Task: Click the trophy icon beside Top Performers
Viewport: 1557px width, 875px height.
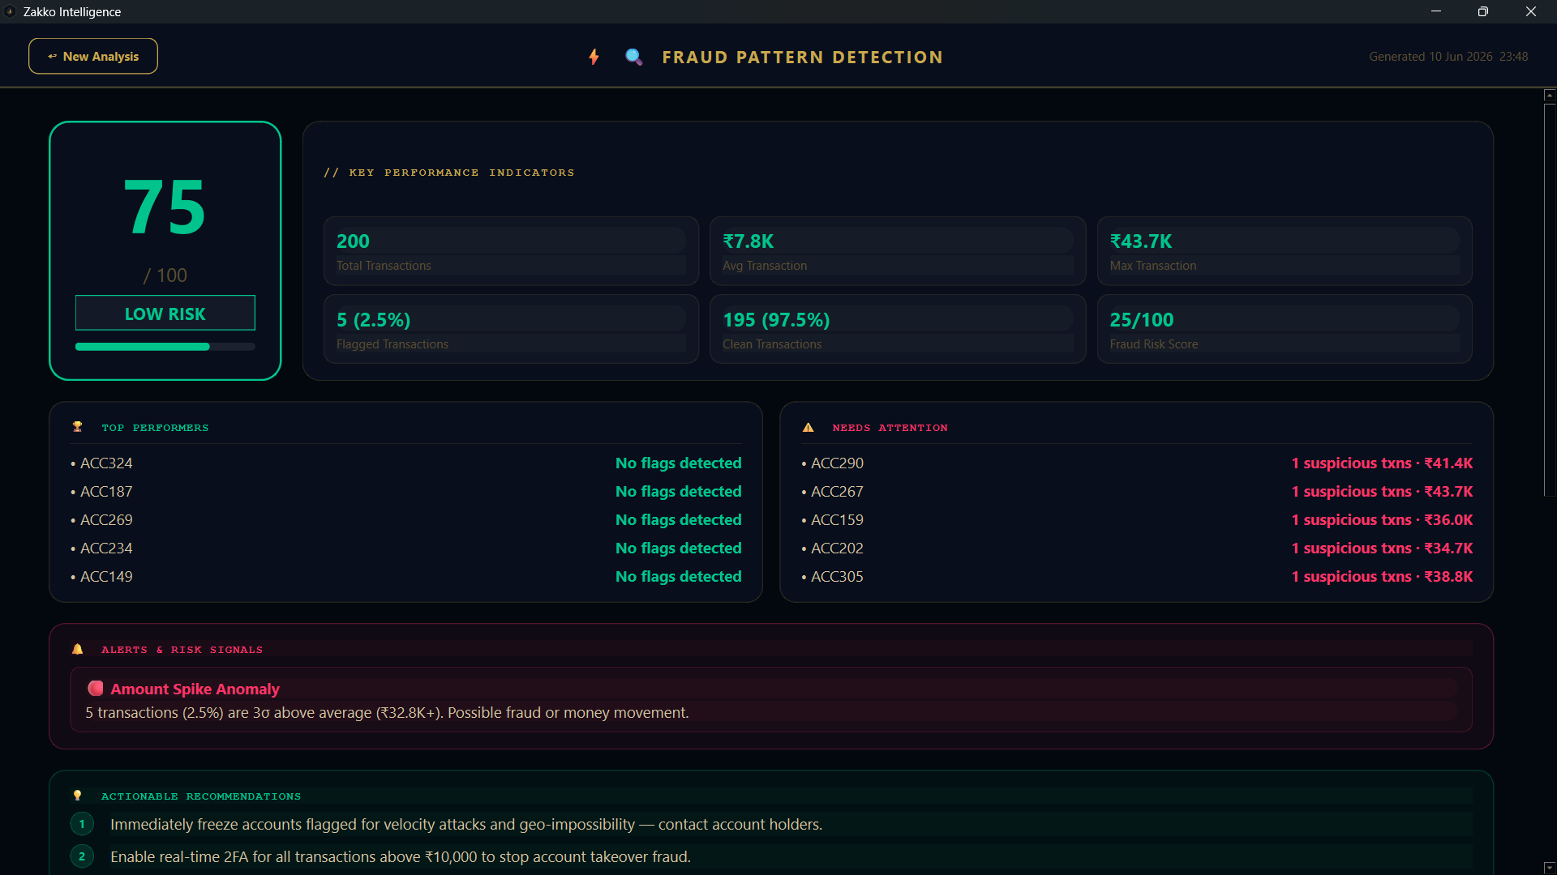Action: click(x=78, y=427)
